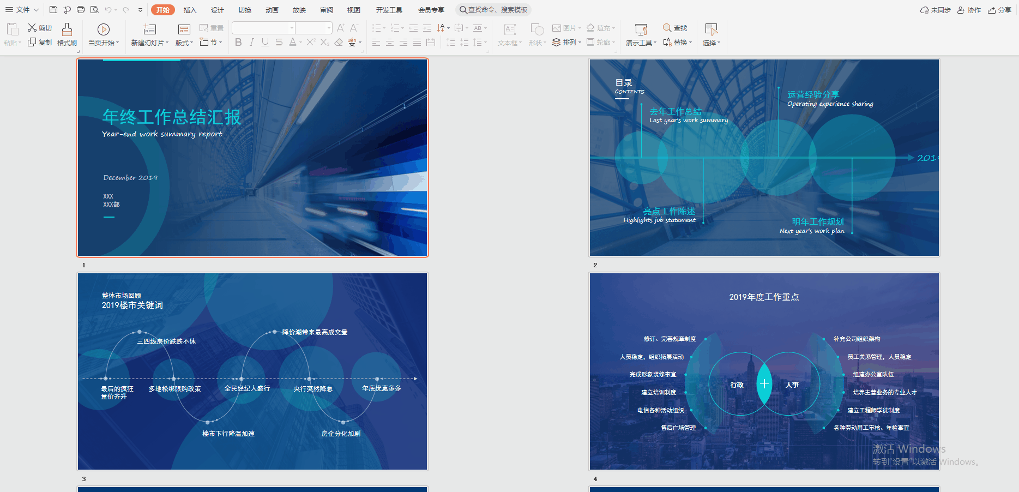Open the Developer Tools (开发工具) tab

(389, 10)
